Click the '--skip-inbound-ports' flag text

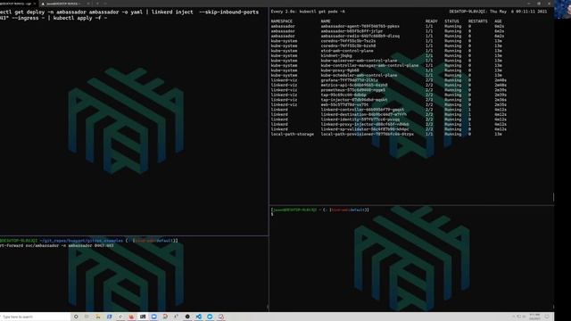tap(229, 12)
